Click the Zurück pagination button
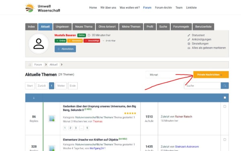This screenshot has width=241, height=151. (x=42, y=86)
